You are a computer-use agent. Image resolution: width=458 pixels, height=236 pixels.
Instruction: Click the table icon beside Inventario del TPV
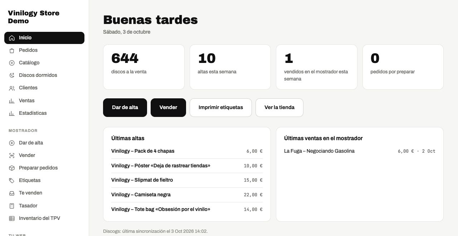pos(12,218)
